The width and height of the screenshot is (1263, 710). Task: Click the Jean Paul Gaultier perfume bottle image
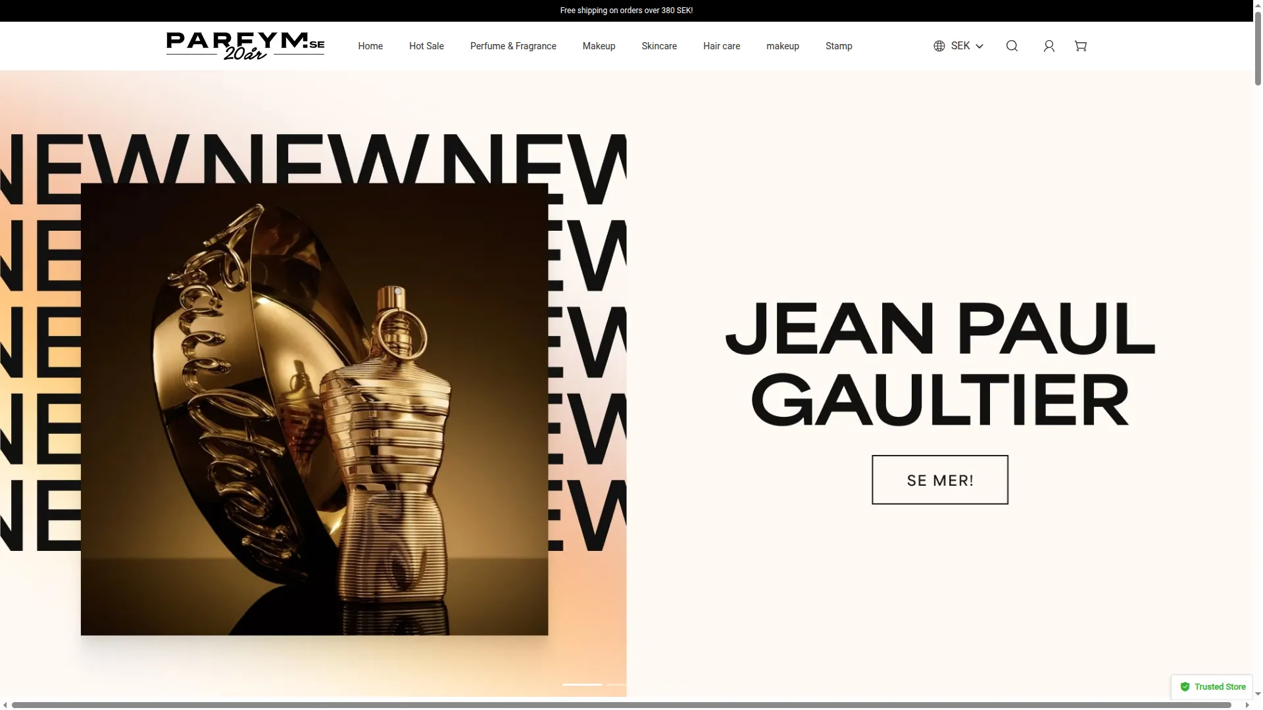[x=314, y=410]
